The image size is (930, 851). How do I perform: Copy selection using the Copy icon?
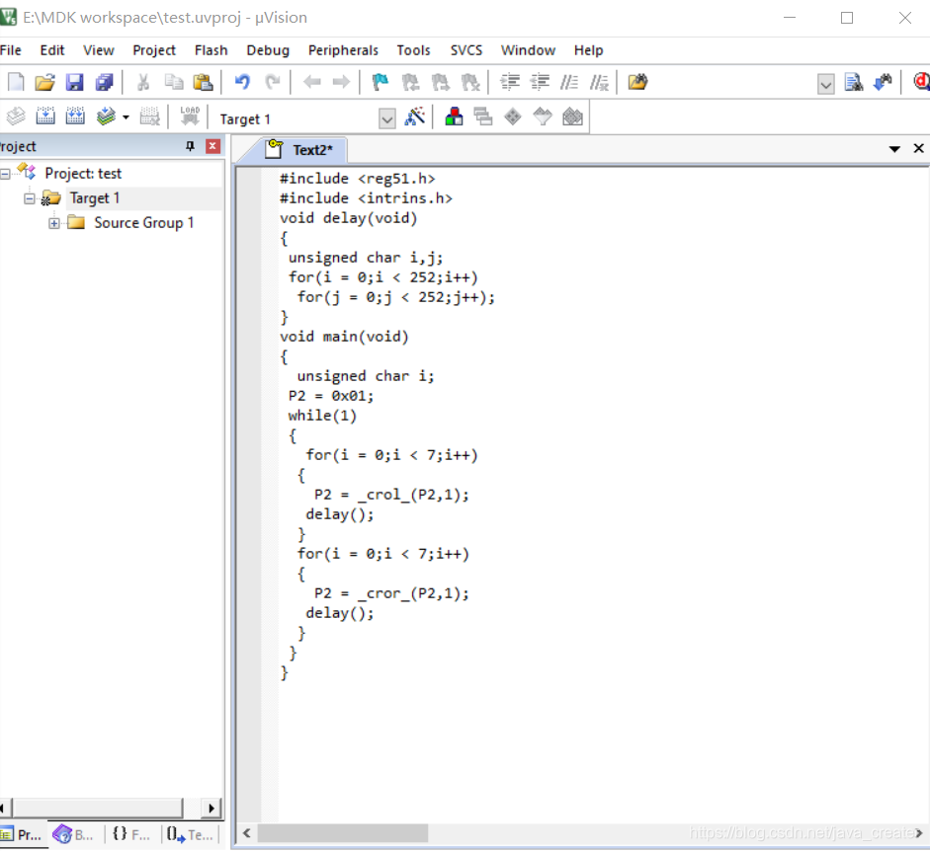coord(173,82)
